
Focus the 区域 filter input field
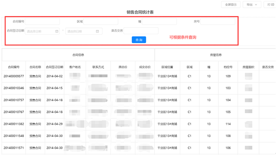point(101,21)
